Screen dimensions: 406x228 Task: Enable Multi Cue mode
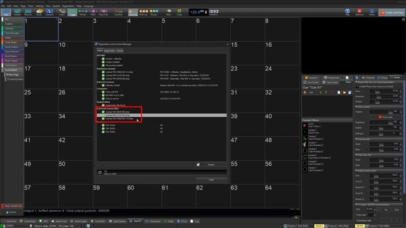[x=143, y=12]
